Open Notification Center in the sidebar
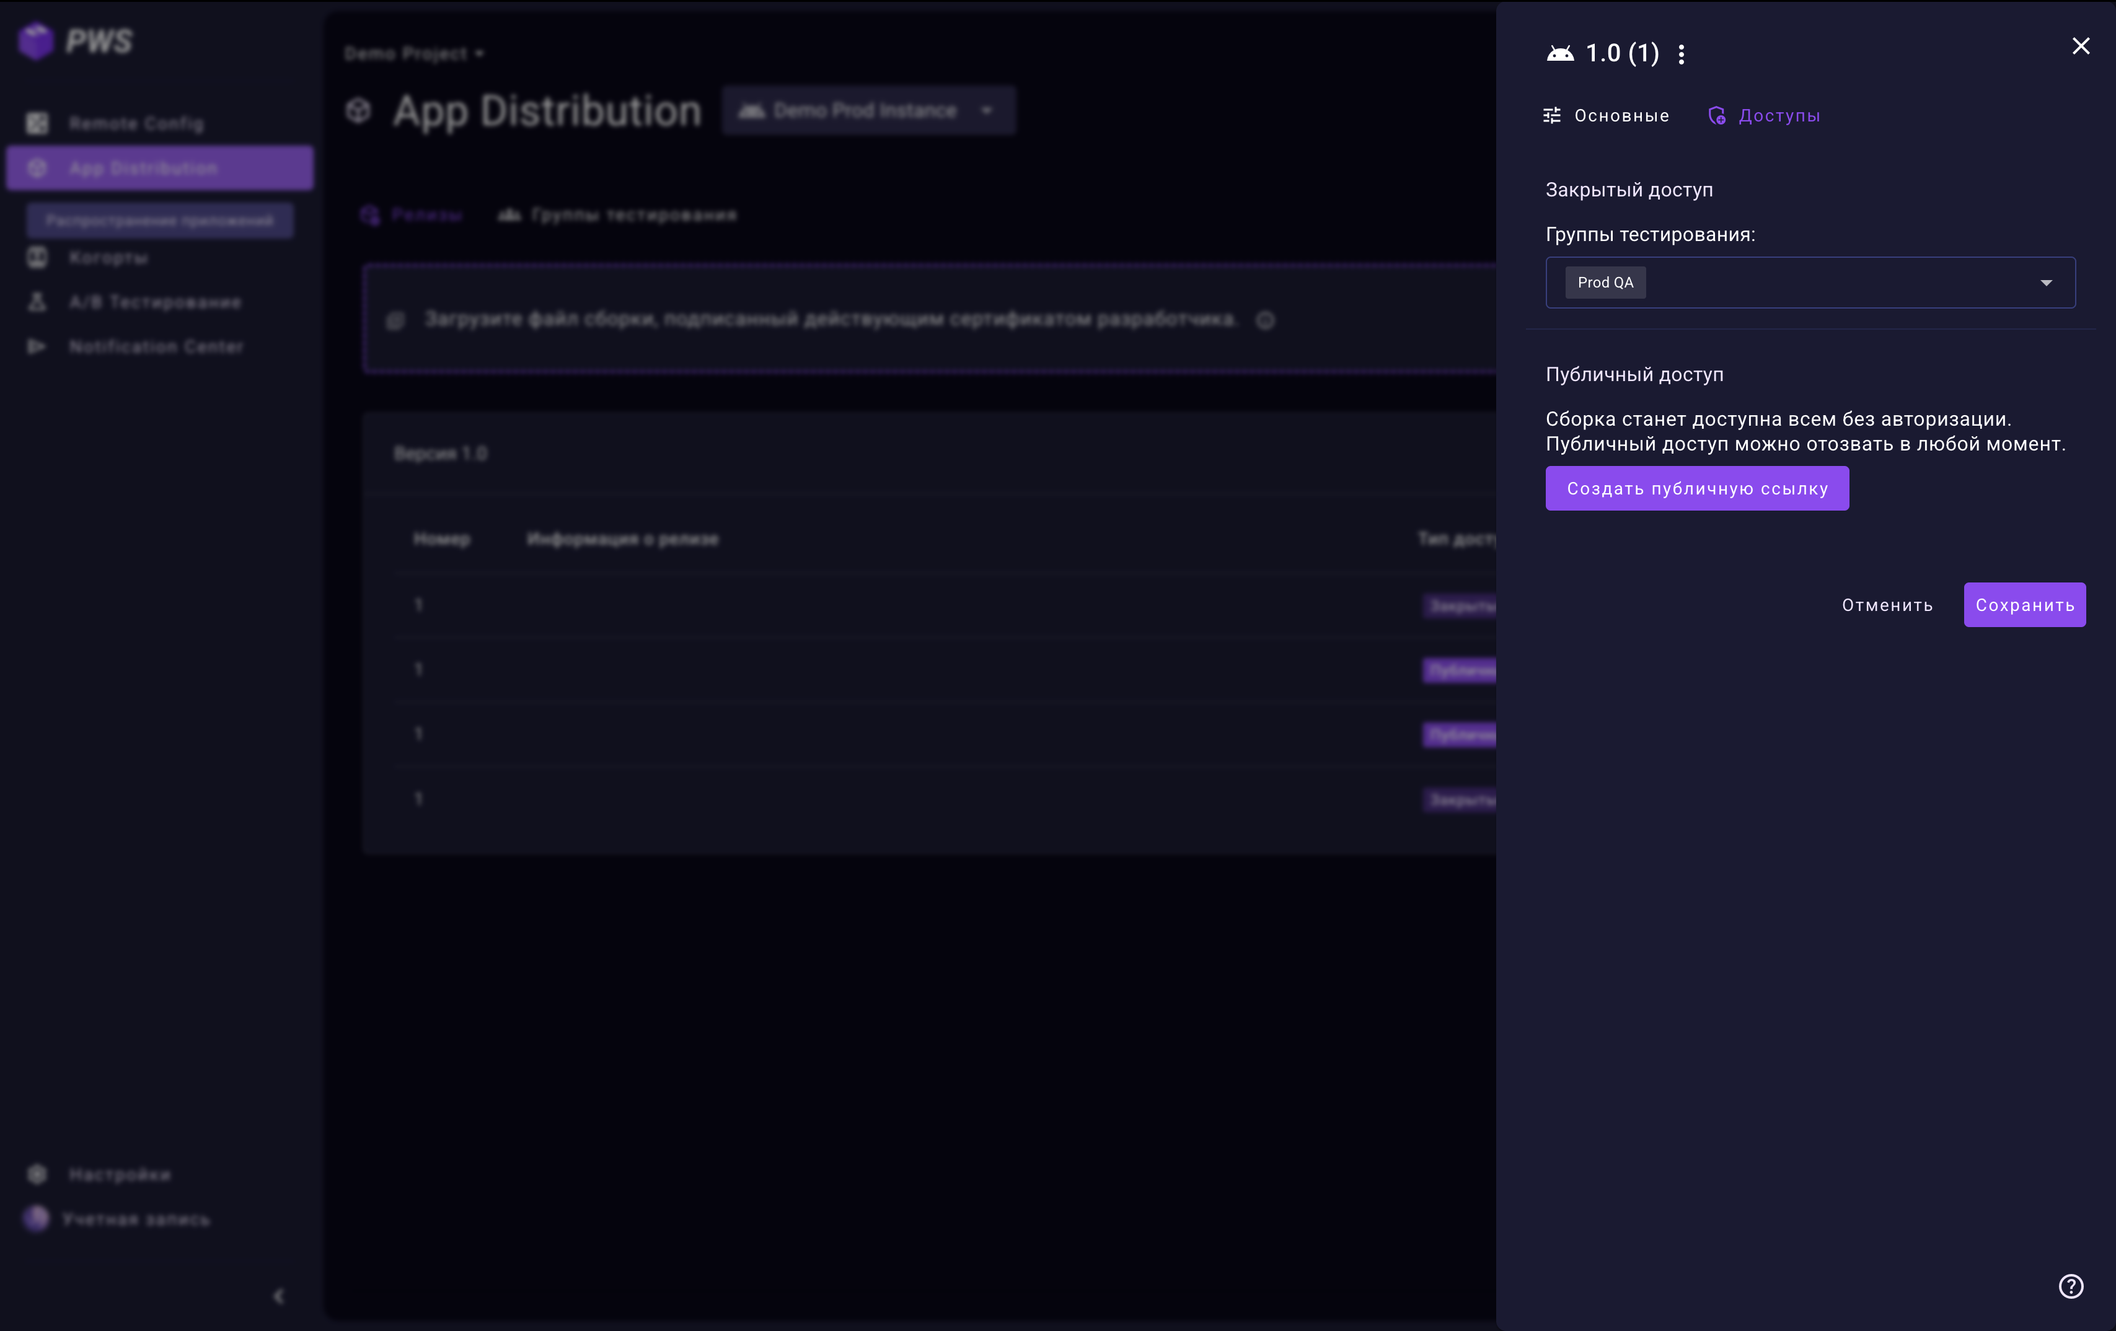The image size is (2116, 1331). [x=156, y=347]
